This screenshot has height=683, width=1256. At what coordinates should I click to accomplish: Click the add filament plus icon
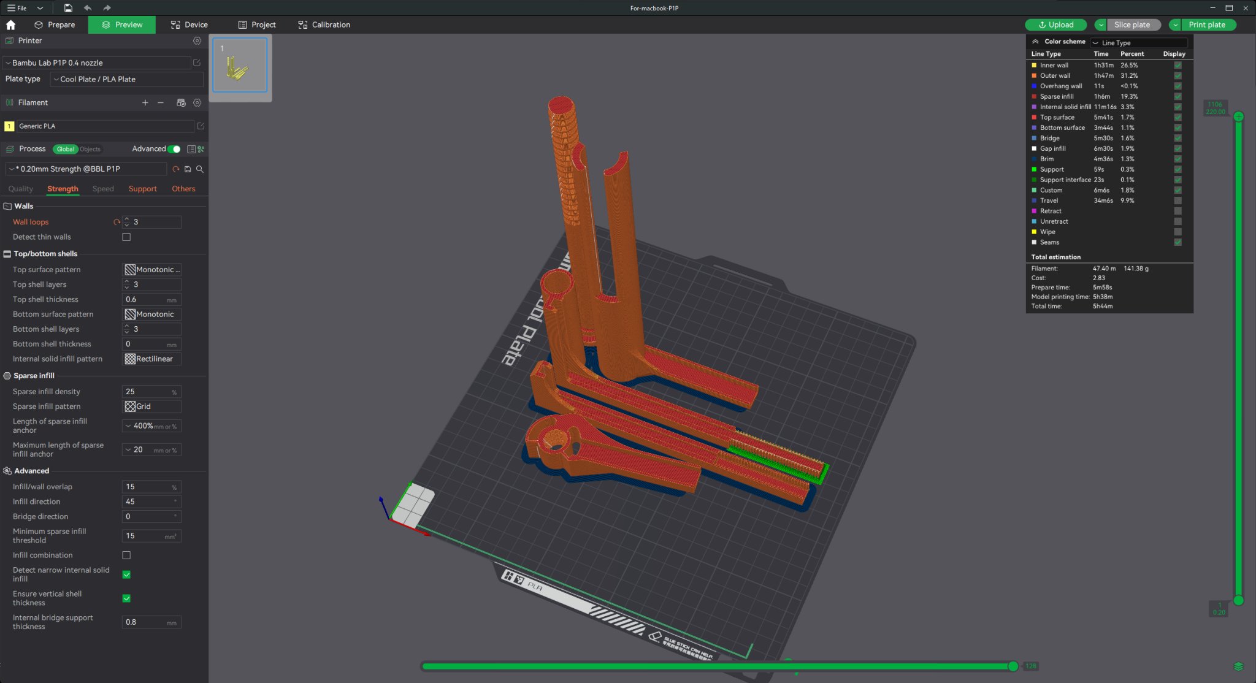(x=145, y=102)
